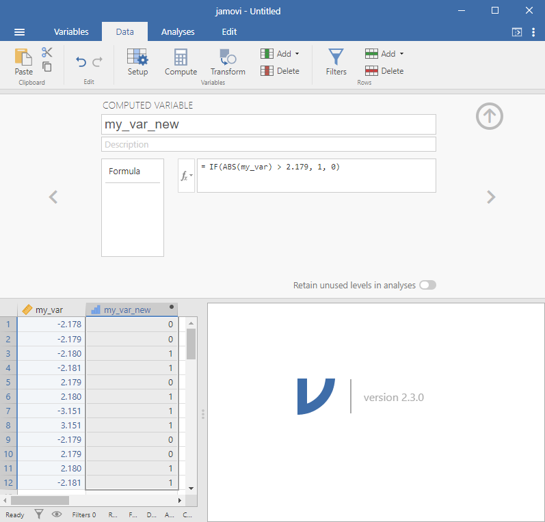Click the horizontal scrollbar thumb
The height and width of the screenshot is (522, 545).
pos(40,500)
